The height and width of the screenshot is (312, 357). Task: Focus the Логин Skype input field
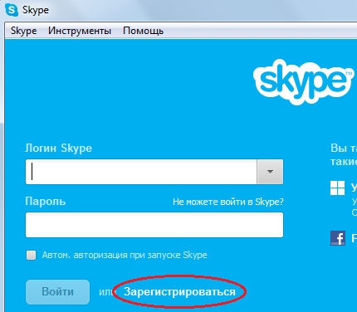141,172
